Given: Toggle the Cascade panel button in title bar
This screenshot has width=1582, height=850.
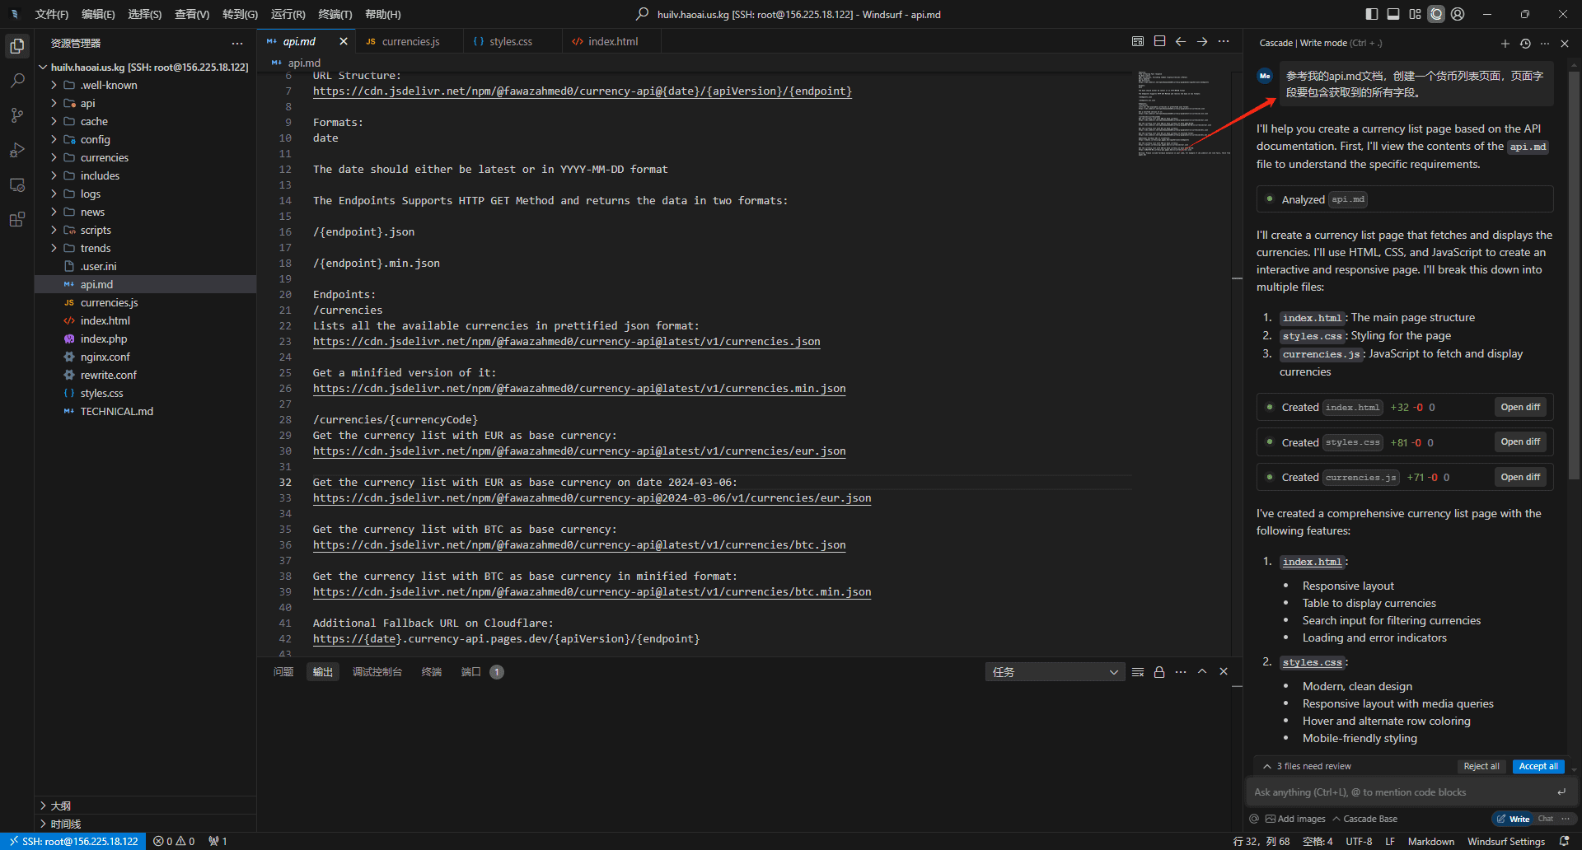Looking at the screenshot, I should click(x=1436, y=14).
